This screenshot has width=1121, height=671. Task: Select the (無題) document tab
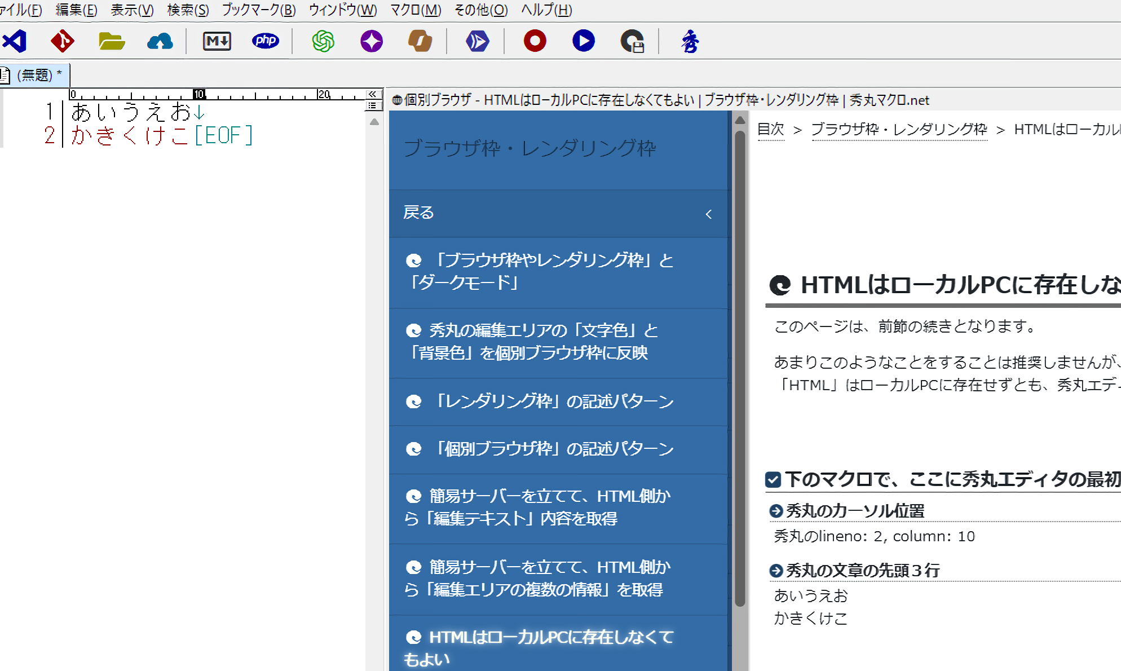click(35, 75)
